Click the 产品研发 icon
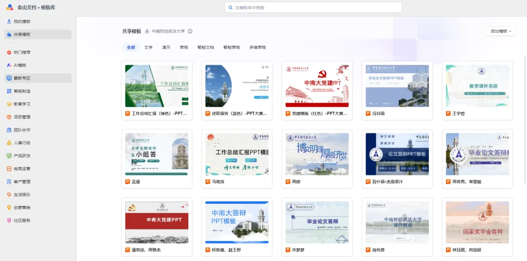The width and height of the screenshot is (527, 261). [x=9, y=156]
